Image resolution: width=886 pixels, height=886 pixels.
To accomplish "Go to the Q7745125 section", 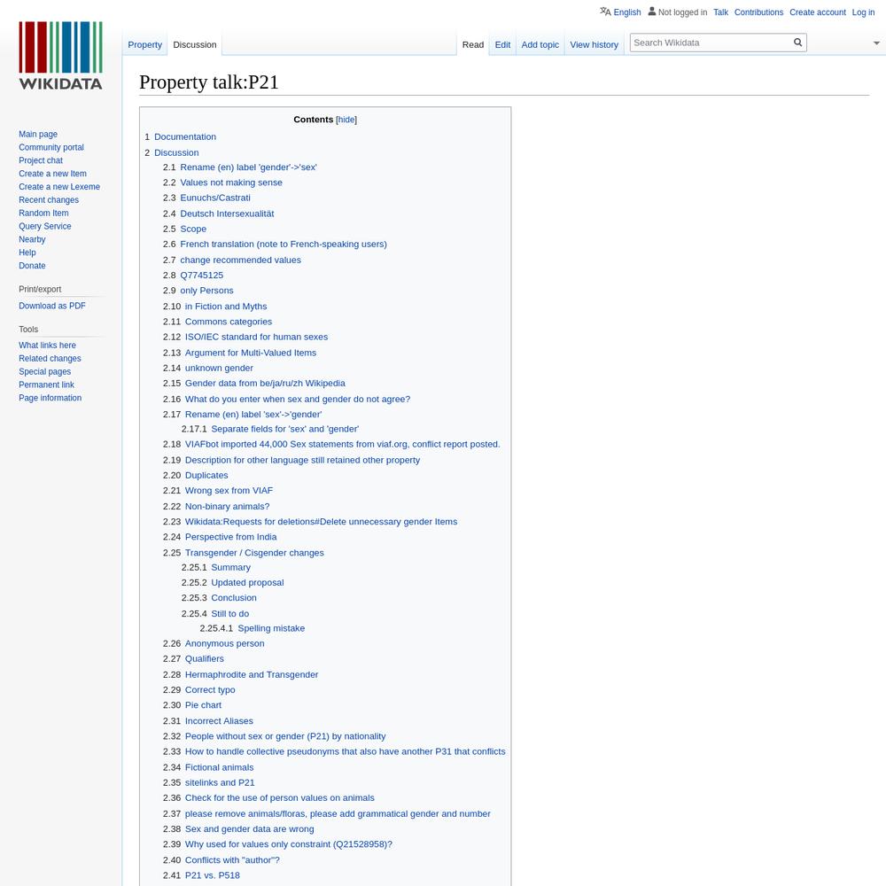I will click(x=202, y=276).
